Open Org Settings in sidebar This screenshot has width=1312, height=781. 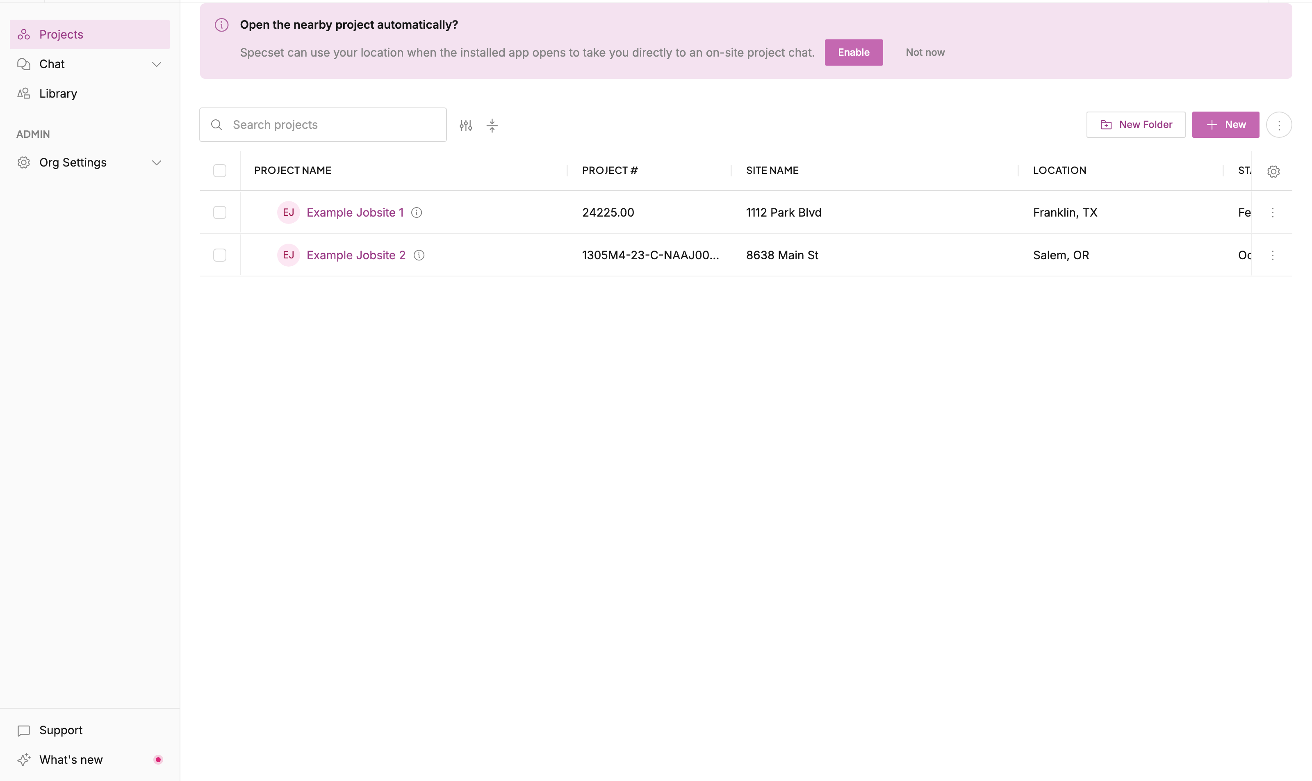89,162
